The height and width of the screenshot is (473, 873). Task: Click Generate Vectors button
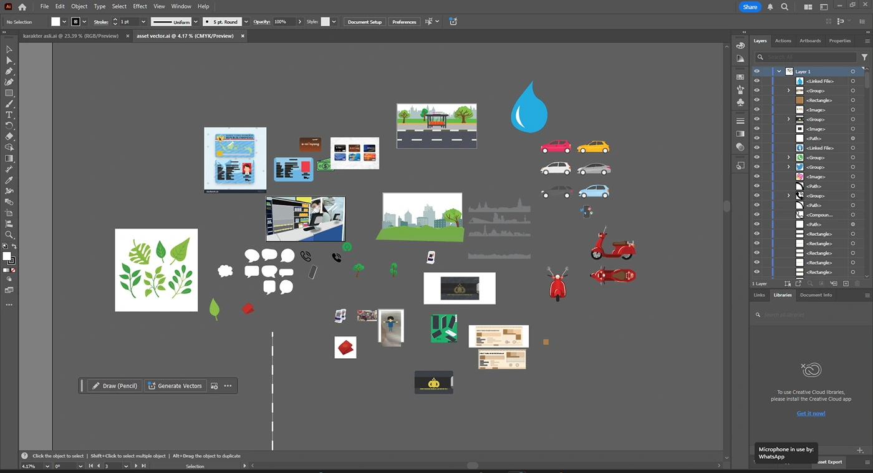point(175,386)
